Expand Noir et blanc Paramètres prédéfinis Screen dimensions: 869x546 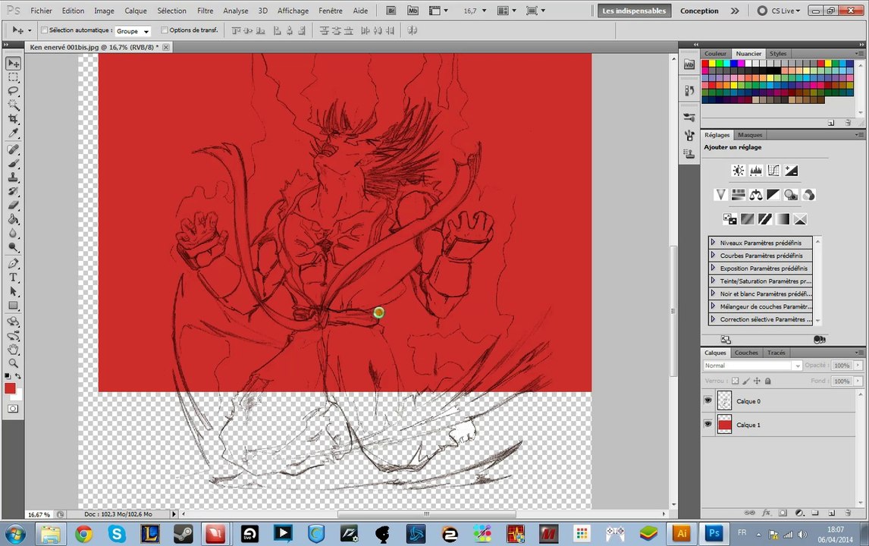pos(713,293)
